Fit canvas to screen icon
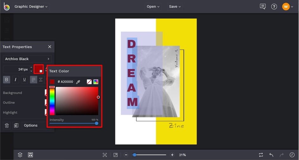Image resolution: width=299 pixels, height=160 pixels. [105, 155]
